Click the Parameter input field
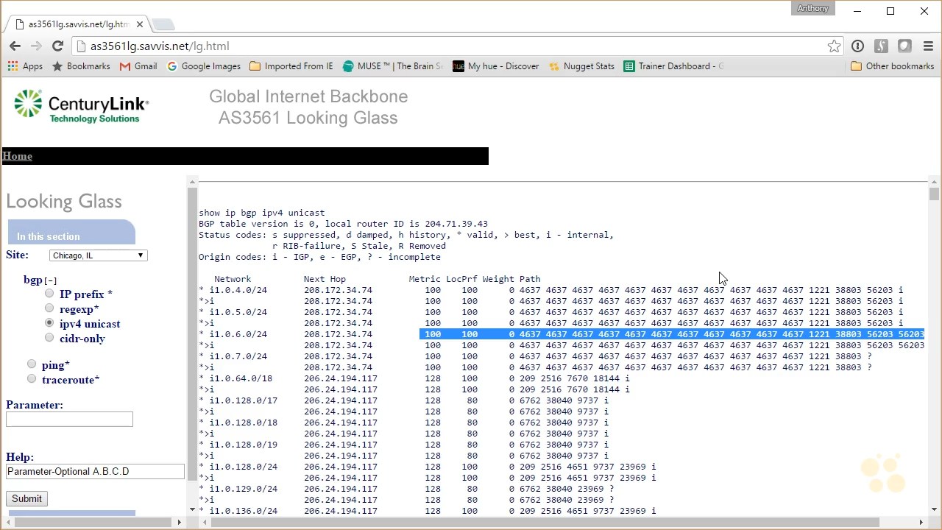Image resolution: width=942 pixels, height=530 pixels. point(69,419)
